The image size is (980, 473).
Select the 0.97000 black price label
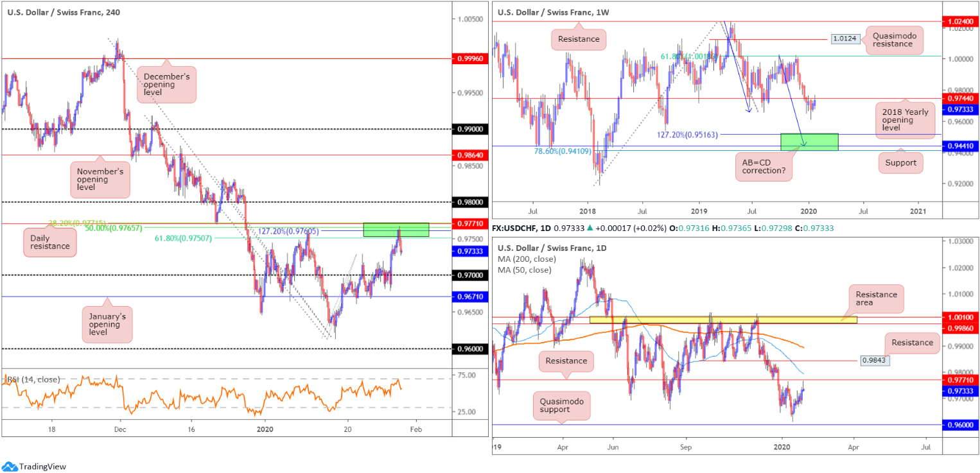pyautogui.click(x=469, y=275)
